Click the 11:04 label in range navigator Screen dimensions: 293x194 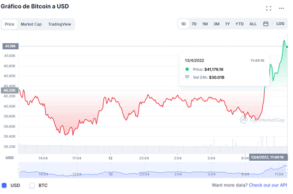(279, 174)
